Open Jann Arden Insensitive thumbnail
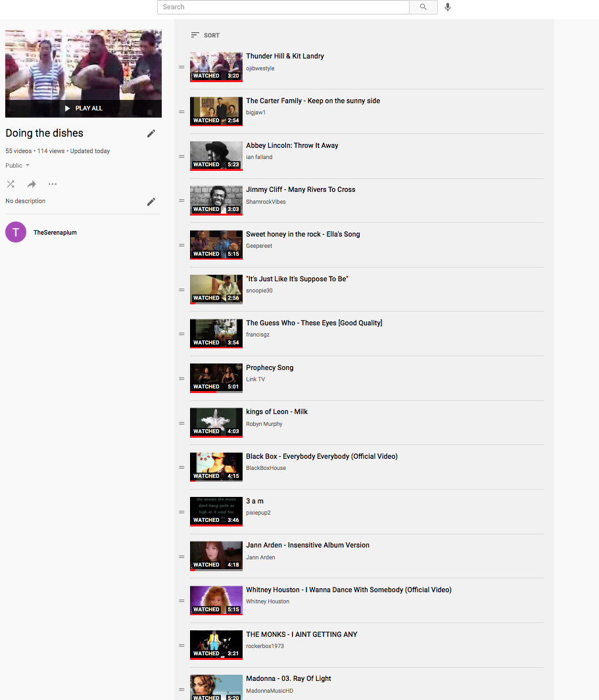This screenshot has height=700, width=599. (x=216, y=556)
